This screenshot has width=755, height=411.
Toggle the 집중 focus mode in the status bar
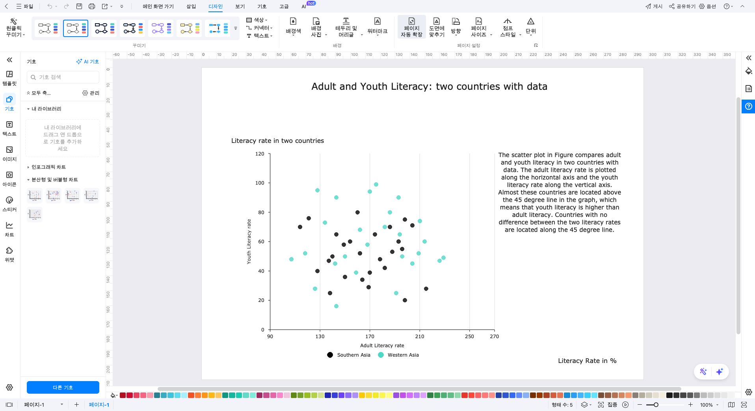(x=608, y=405)
